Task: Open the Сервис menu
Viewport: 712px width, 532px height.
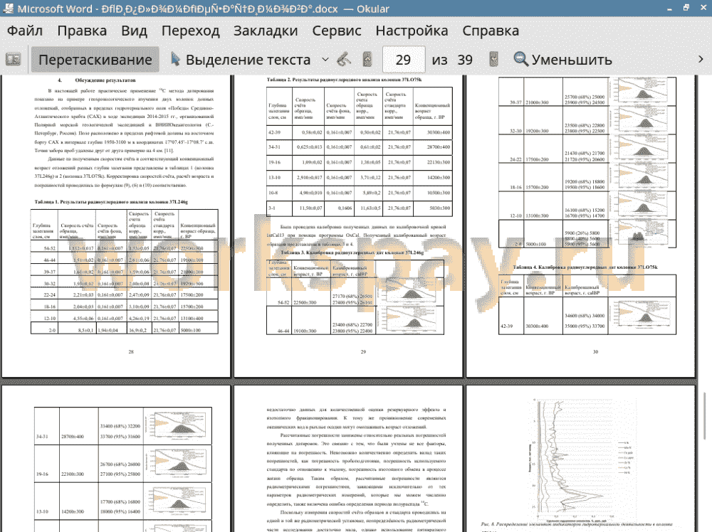Action: (x=337, y=31)
